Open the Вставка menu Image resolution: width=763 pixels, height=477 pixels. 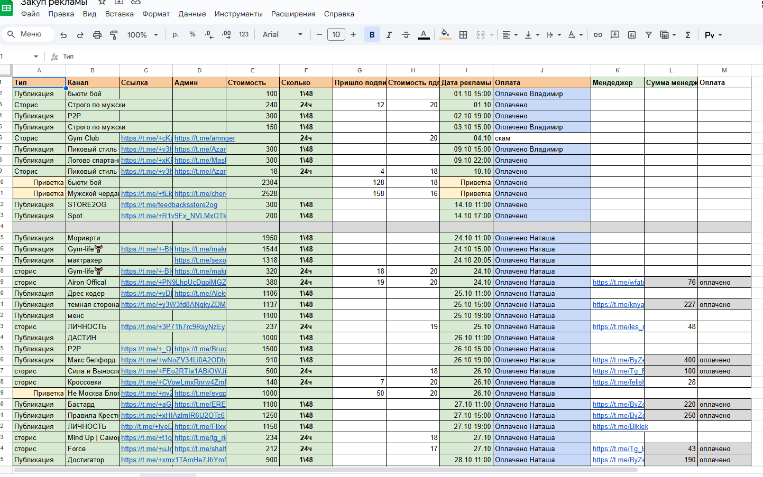(x=119, y=14)
